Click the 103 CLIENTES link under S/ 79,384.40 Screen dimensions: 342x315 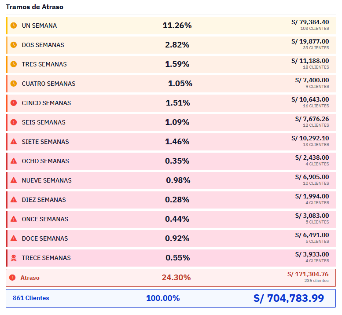tap(314, 29)
